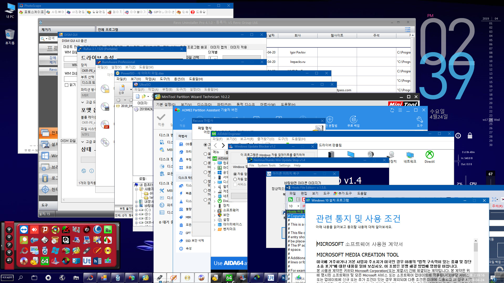The image size is (504, 283).
Task: Open the Windows flag icon in launcher
Action: tap(55, 250)
